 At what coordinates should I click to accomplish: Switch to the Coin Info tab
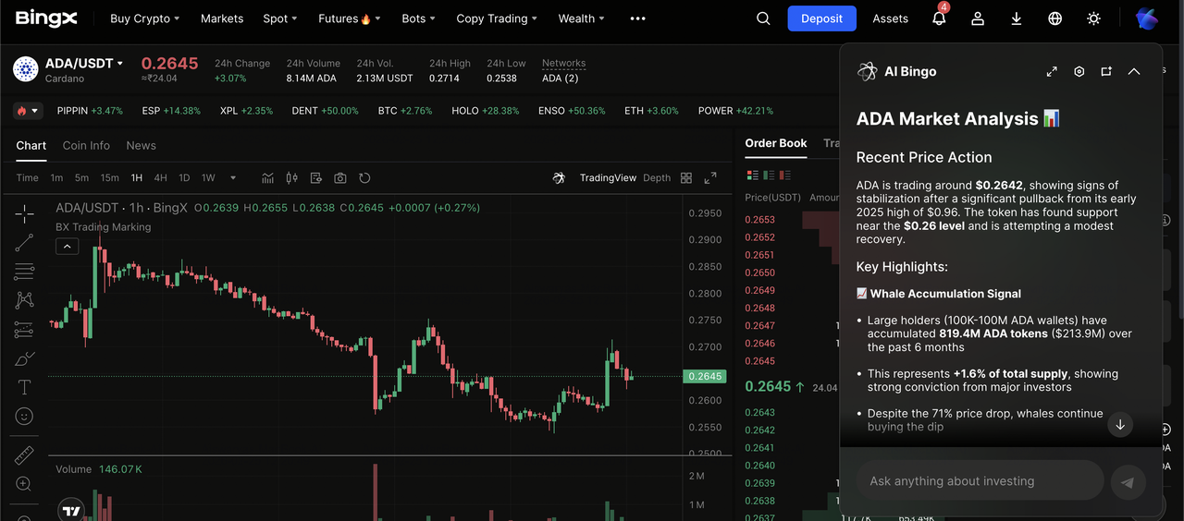point(86,146)
